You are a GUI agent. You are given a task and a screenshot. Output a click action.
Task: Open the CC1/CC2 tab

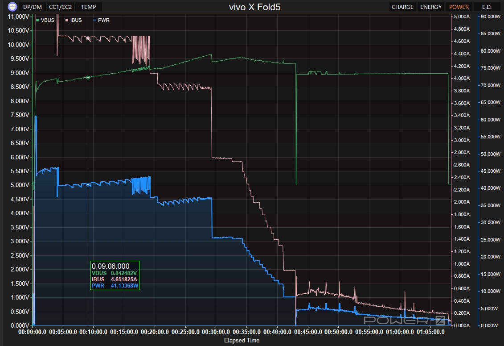(x=60, y=7)
